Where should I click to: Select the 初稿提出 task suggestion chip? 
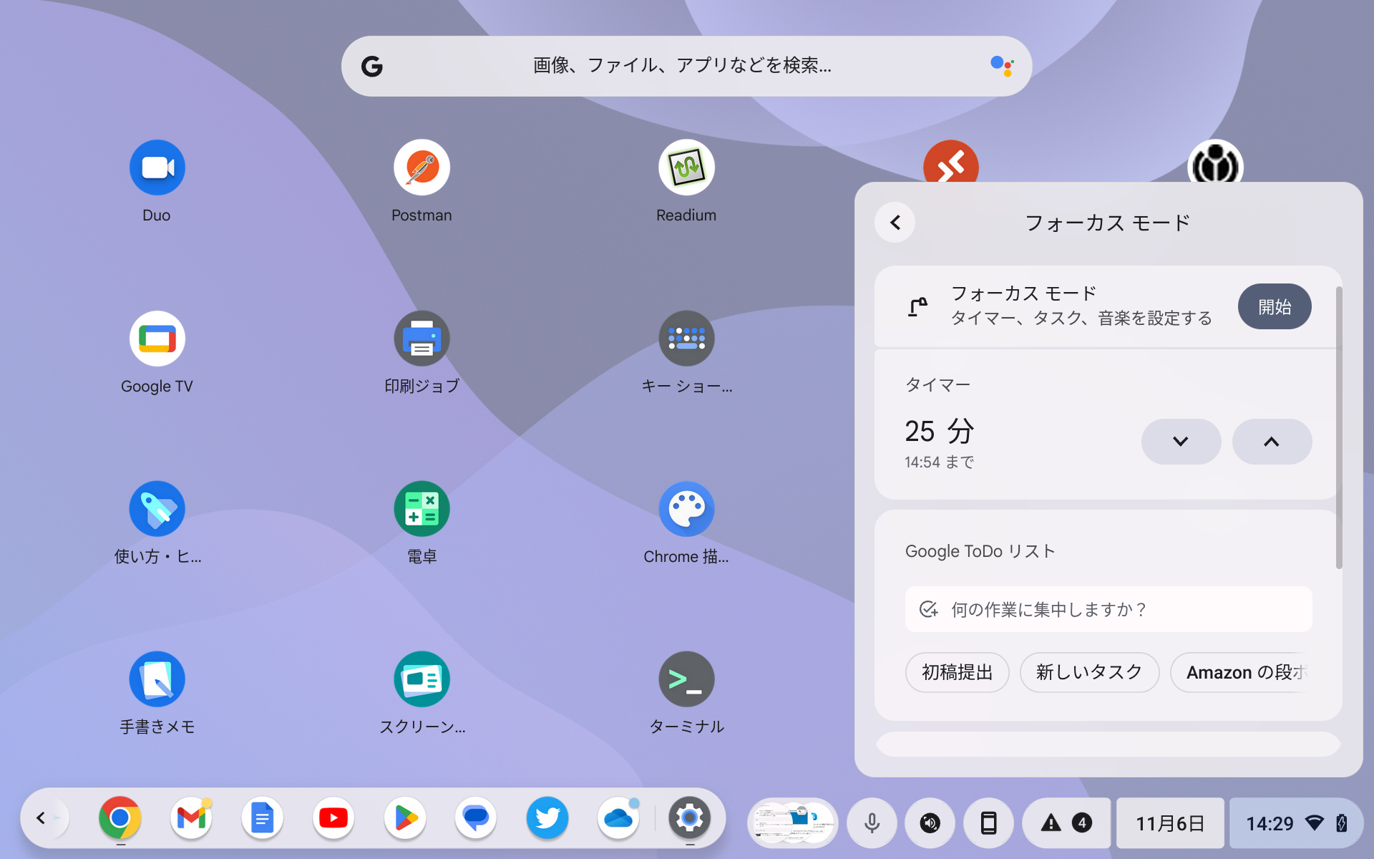pos(957,672)
